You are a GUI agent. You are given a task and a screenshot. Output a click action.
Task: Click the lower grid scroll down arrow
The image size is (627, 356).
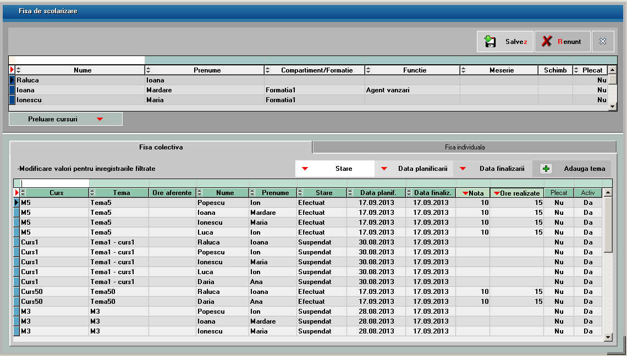(608, 337)
